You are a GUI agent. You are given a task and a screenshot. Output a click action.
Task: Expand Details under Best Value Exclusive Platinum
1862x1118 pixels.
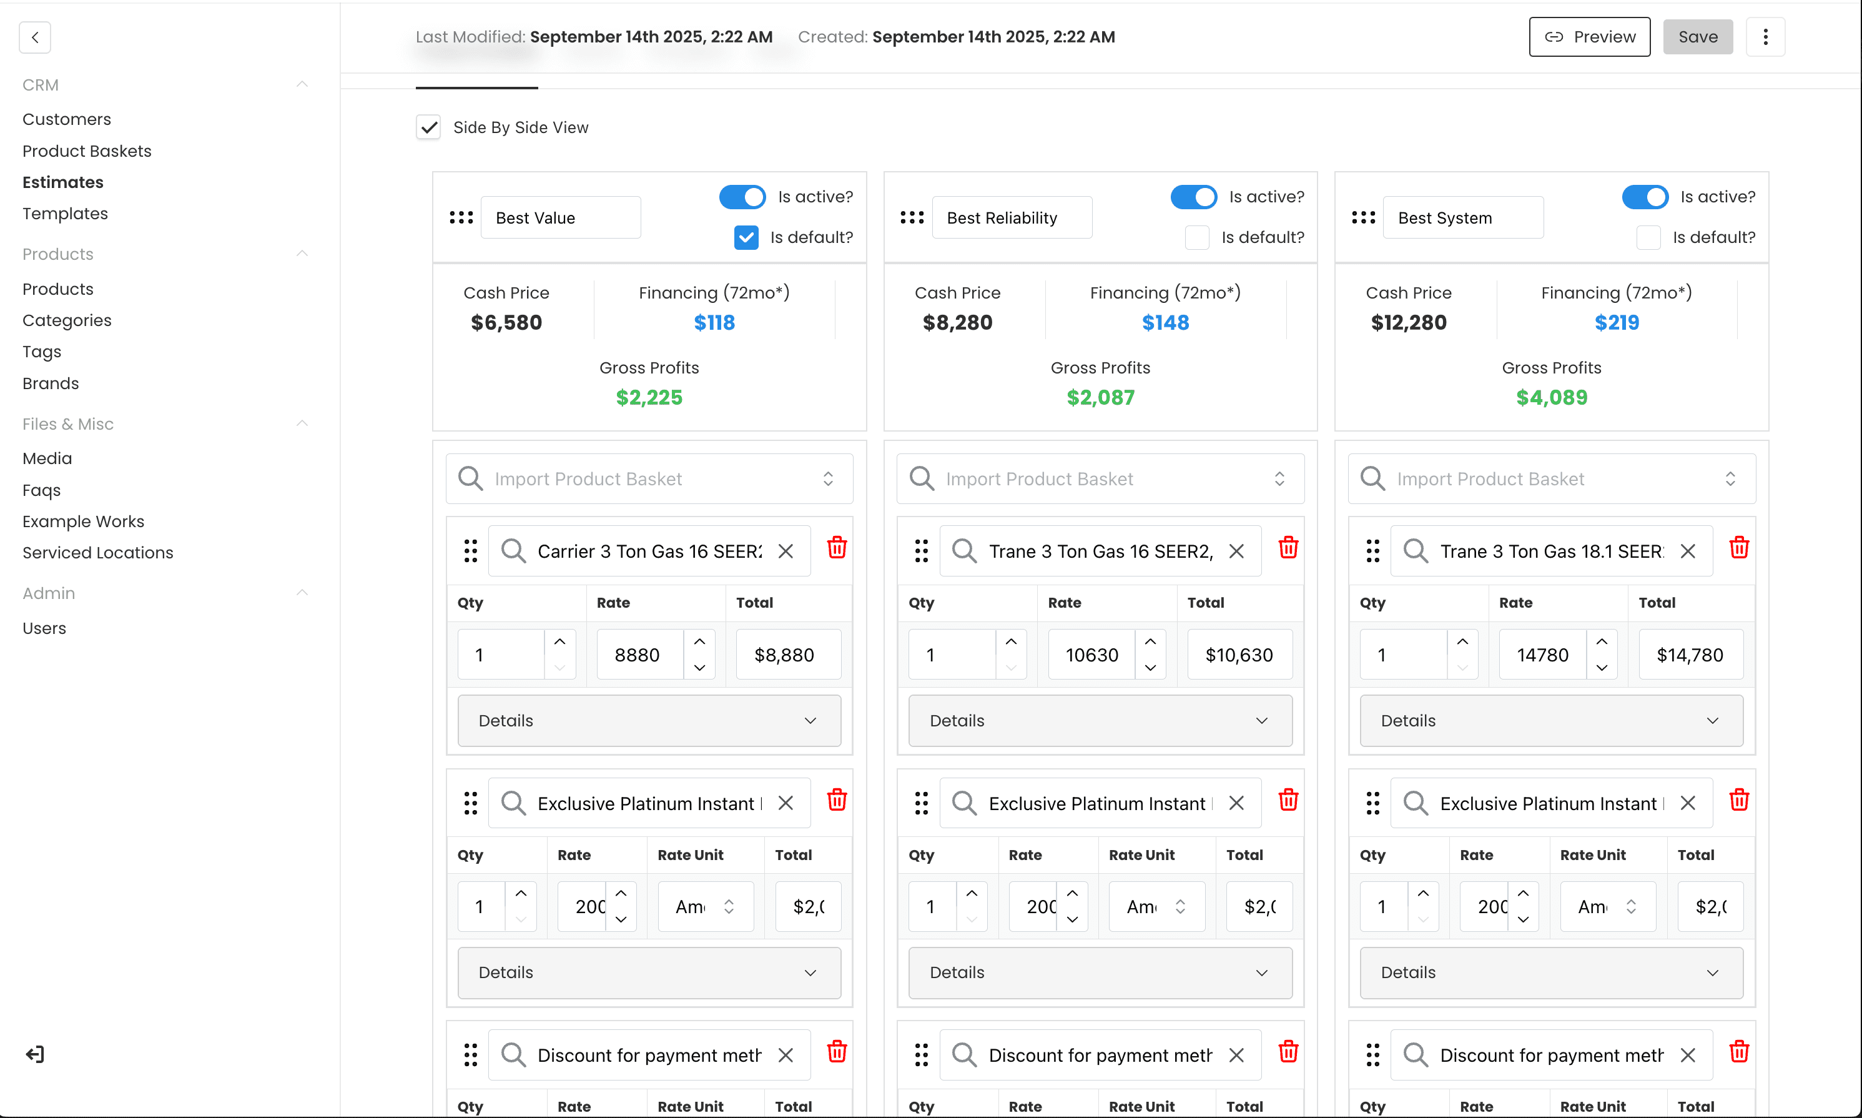coord(649,972)
